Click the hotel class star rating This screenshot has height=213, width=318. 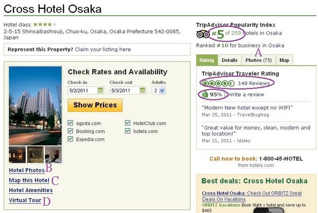click(45, 25)
